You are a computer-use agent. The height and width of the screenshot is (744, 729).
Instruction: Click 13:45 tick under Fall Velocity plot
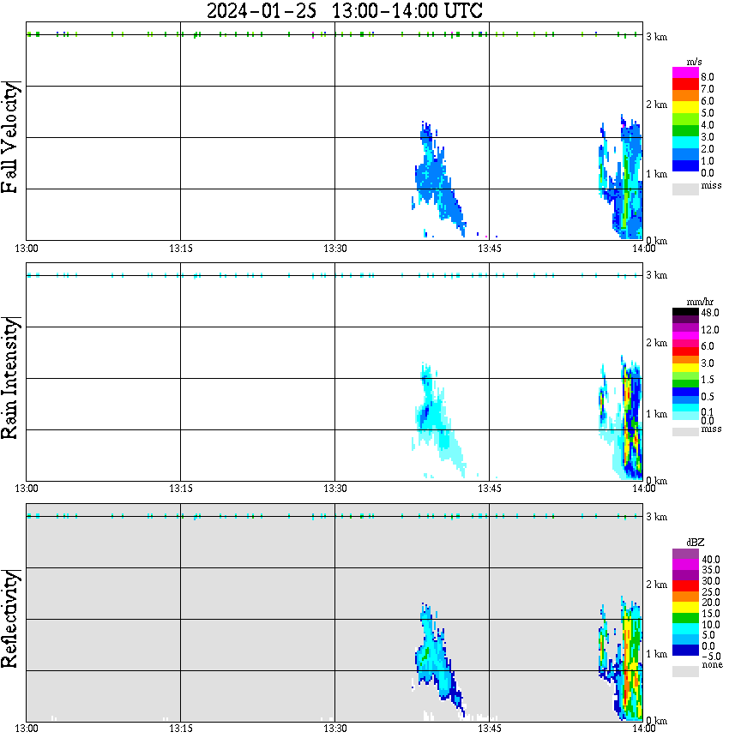489,249
